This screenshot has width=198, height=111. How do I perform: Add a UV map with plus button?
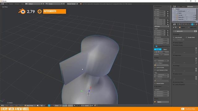coord(196,69)
